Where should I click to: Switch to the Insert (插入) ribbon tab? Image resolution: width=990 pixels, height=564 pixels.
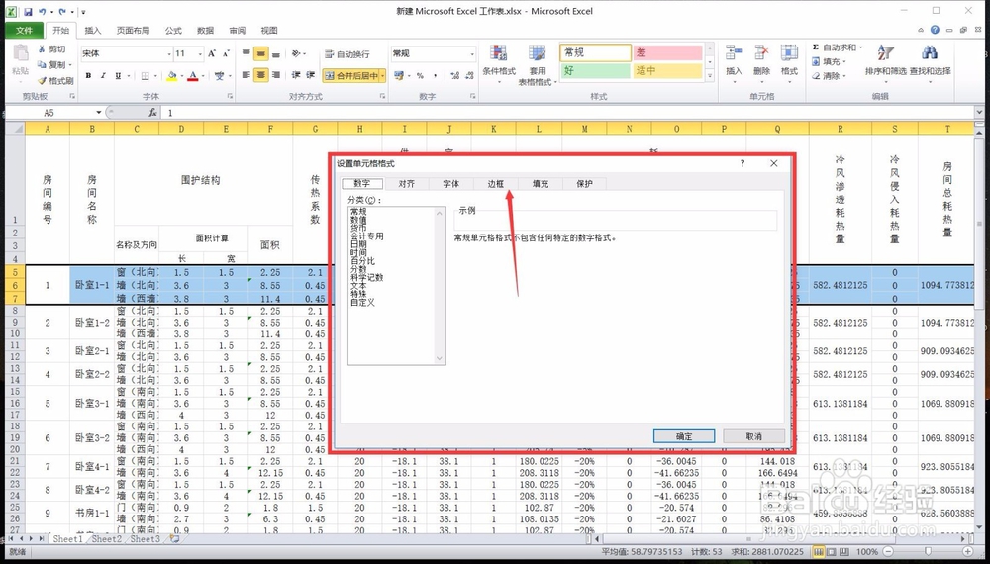[x=93, y=31]
